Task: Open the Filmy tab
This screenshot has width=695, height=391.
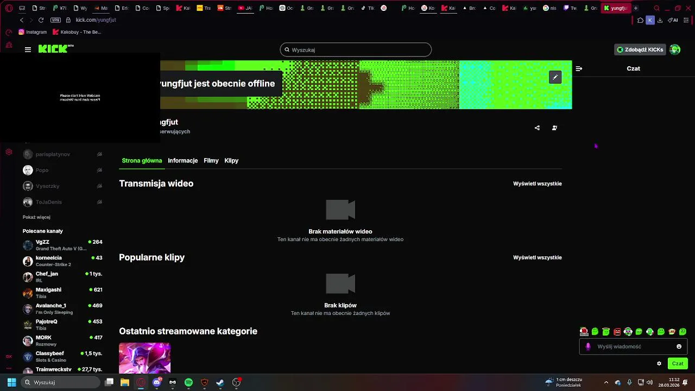Action: tap(211, 161)
